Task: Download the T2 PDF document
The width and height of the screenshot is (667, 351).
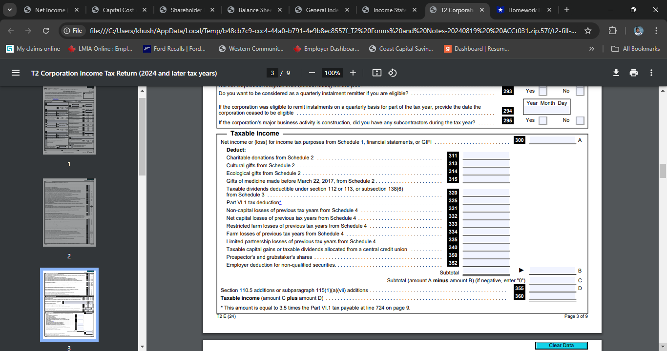Action: (615, 72)
